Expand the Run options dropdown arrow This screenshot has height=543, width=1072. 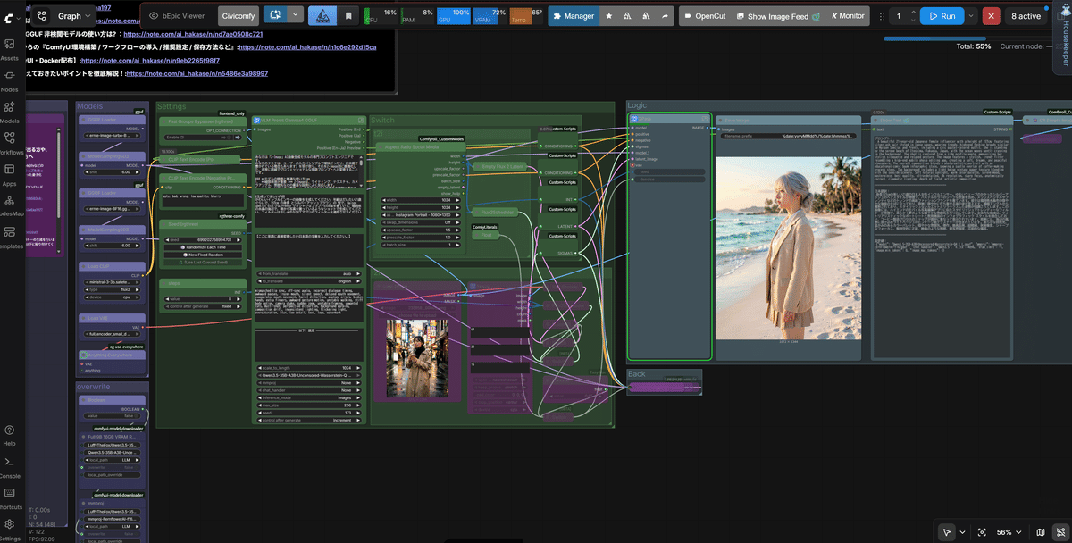pyautogui.click(x=971, y=15)
